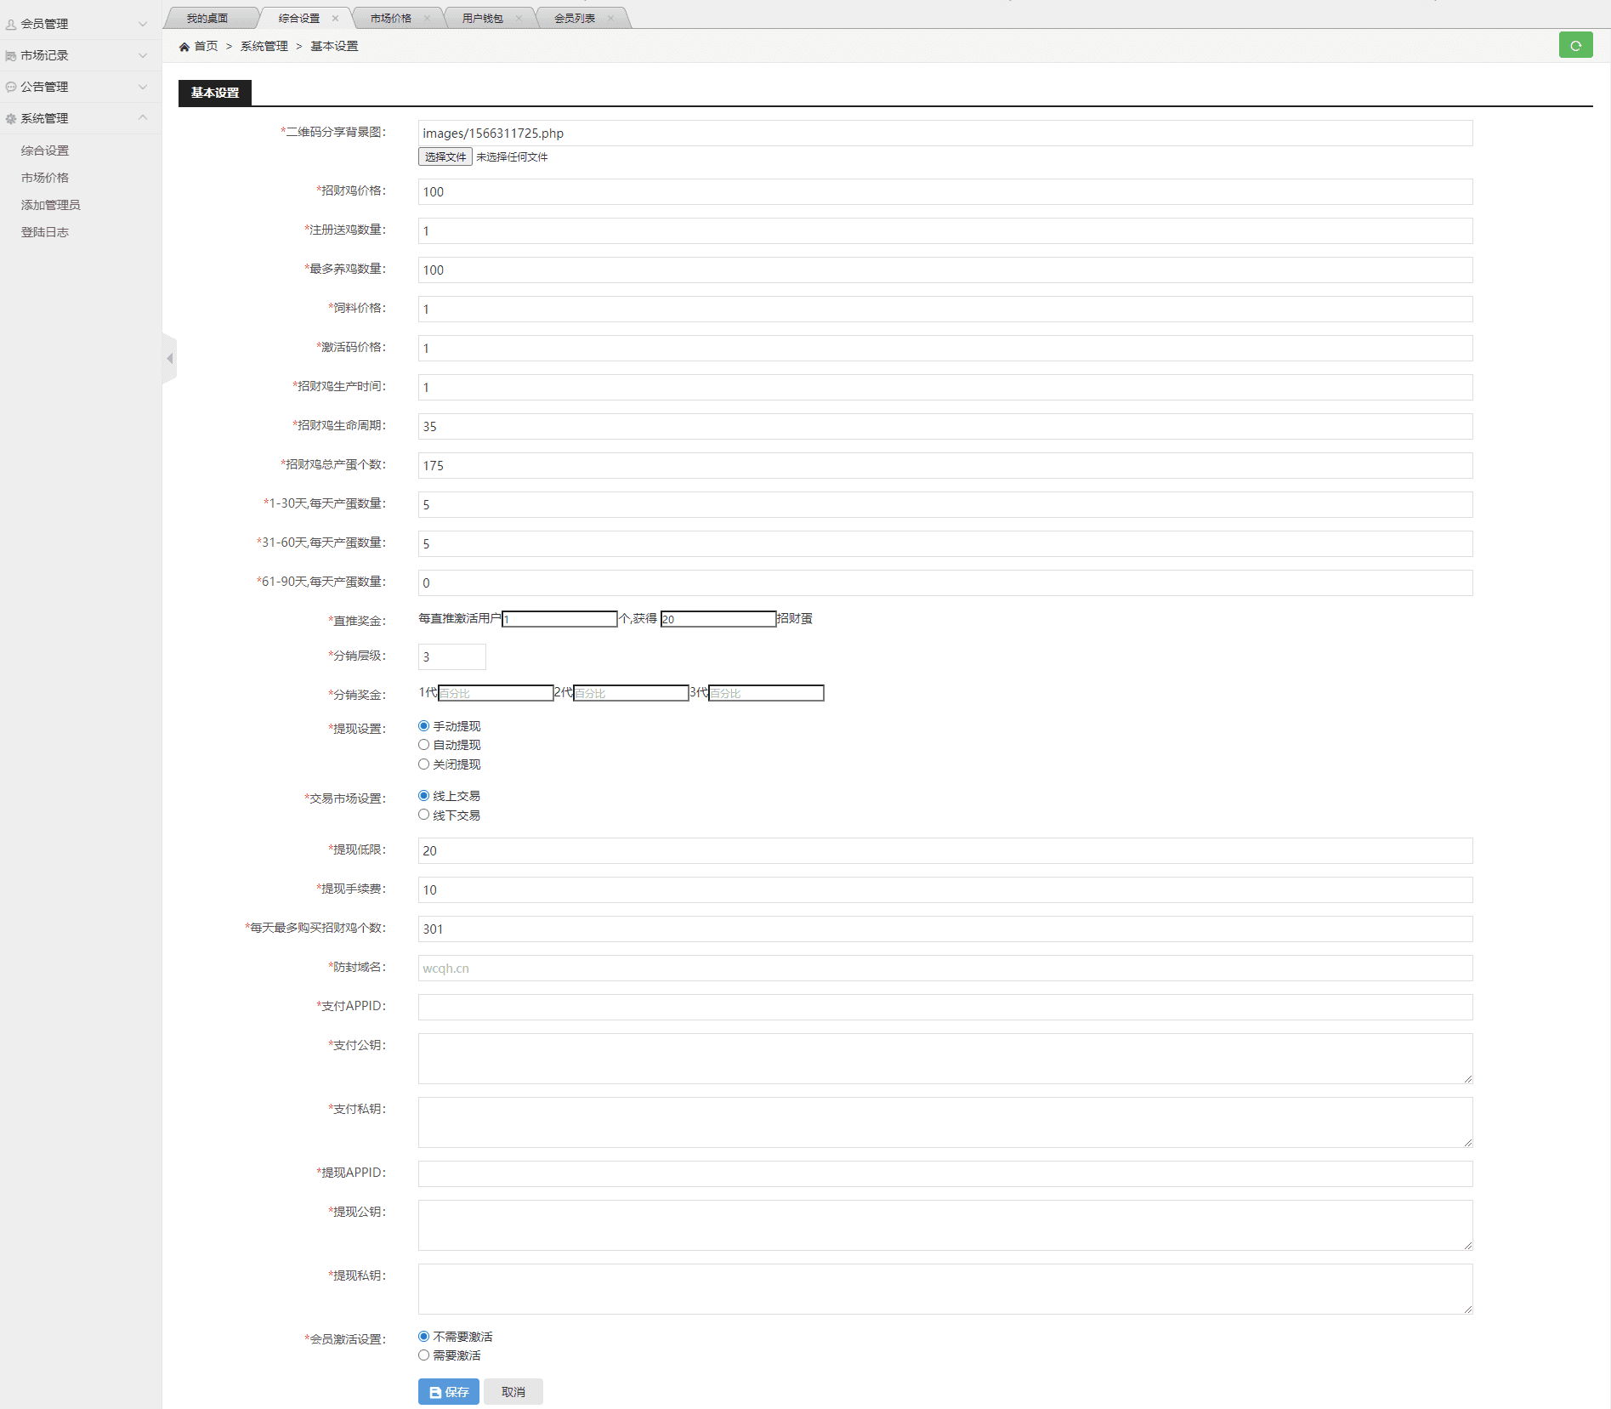Switch to the 我的桌面 tab
The image size is (1611, 1409).
[x=207, y=18]
